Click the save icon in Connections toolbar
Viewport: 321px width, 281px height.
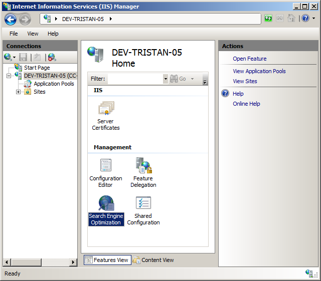click(x=23, y=57)
